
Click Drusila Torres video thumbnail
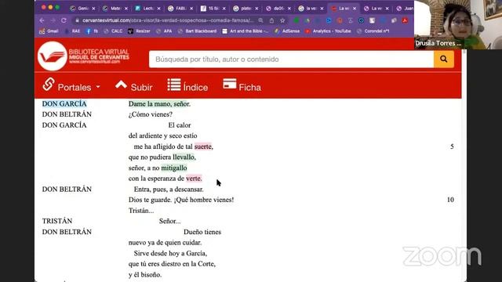458,24
